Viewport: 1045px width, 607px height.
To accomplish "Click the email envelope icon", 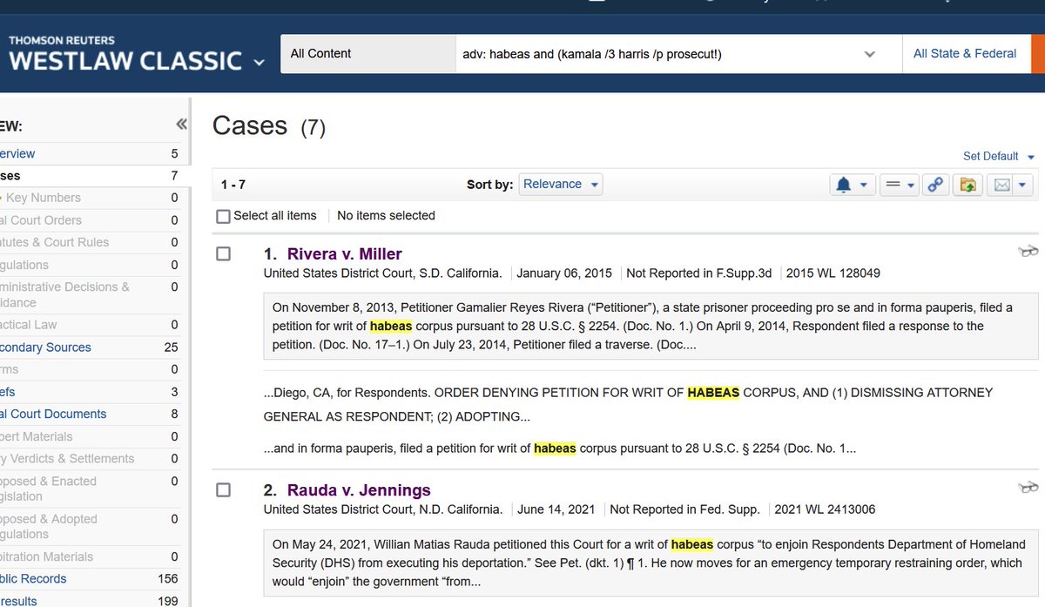I will [1002, 185].
